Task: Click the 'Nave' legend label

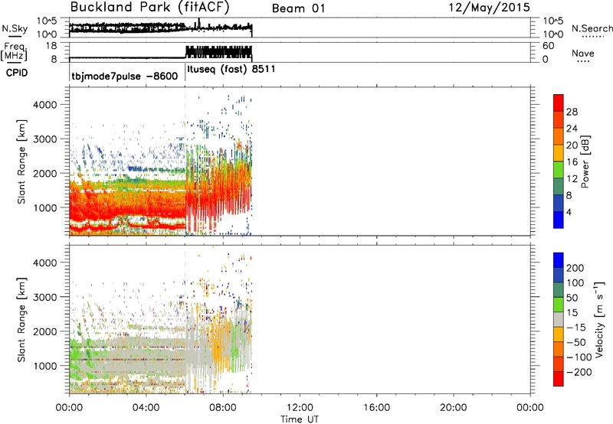Action: (x=583, y=53)
